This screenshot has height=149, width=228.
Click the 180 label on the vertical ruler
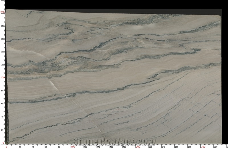coord(2,25)
